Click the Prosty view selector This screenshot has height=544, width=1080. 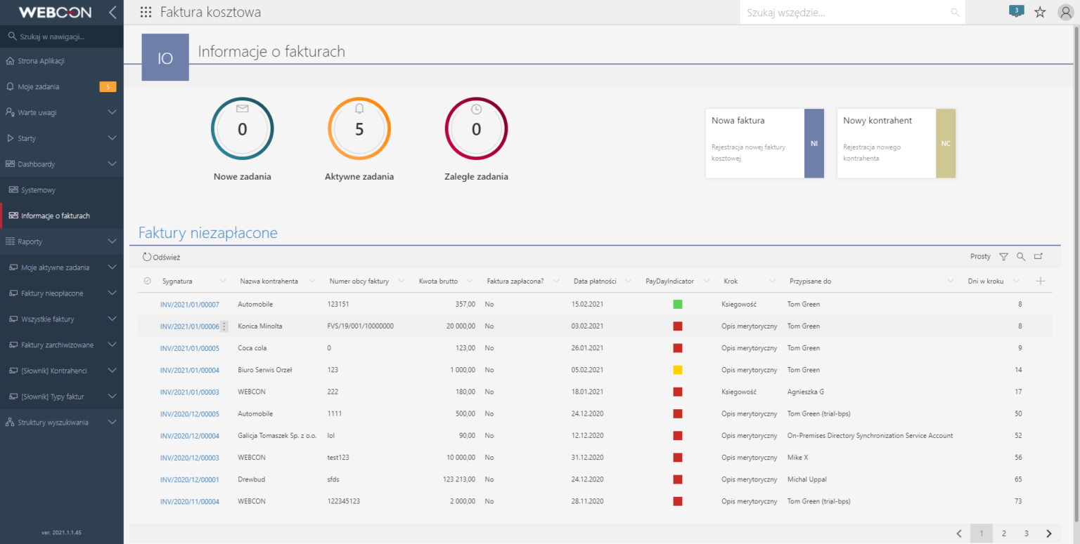[980, 257]
